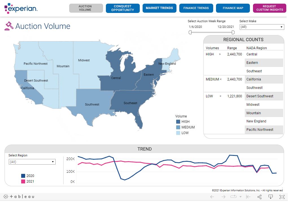
Task: Open the Market Trends tab
Action: pos(159,8)
